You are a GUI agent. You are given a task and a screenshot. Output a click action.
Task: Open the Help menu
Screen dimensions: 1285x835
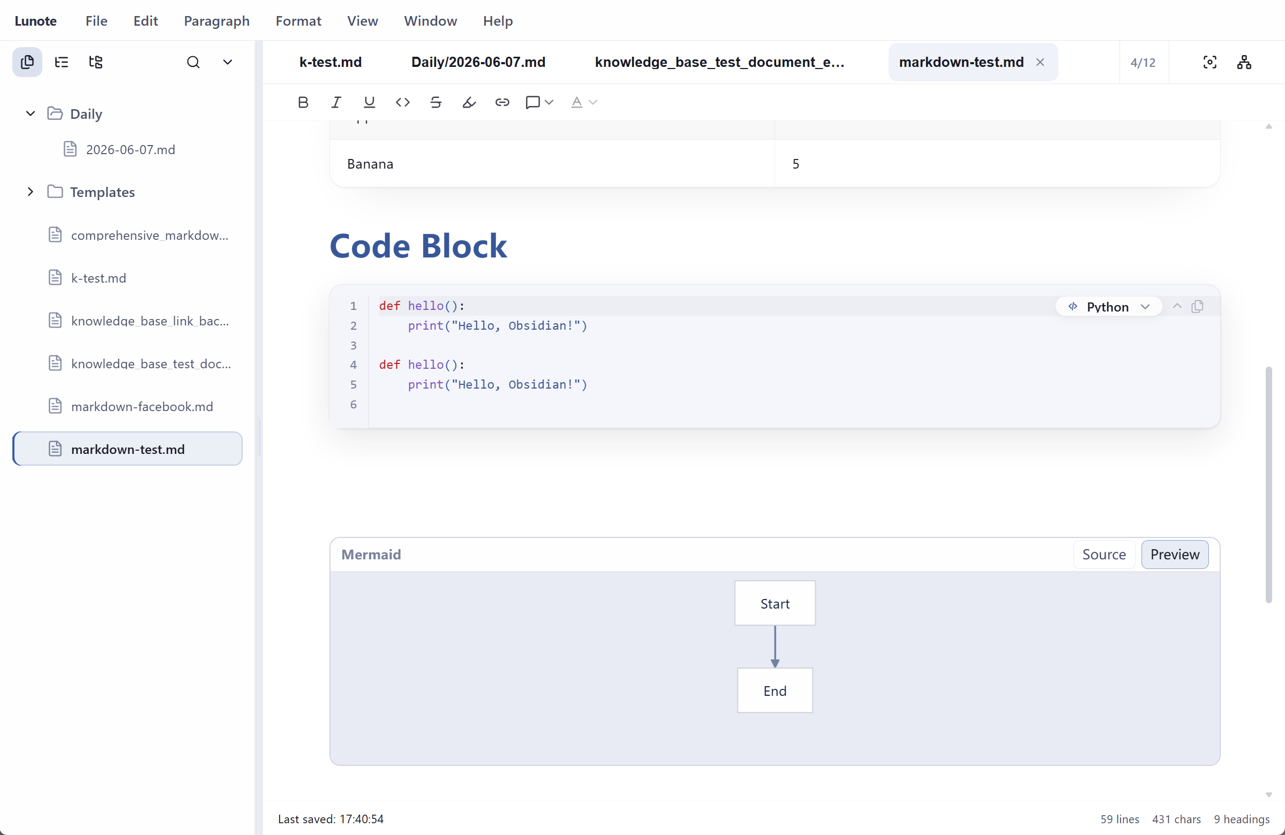pyautogui.click(x=498, y=20)
